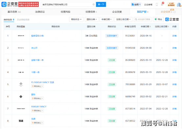View trademark image thumbnail in row 2
This screenshot has width=182, height=129.
tap(21, 48)
